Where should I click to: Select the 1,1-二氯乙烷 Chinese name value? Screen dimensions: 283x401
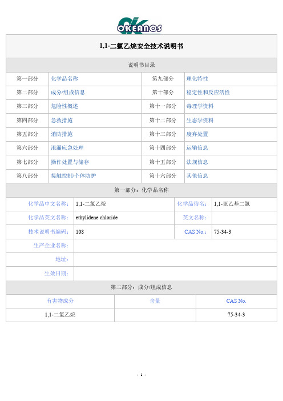click(91, 204)
